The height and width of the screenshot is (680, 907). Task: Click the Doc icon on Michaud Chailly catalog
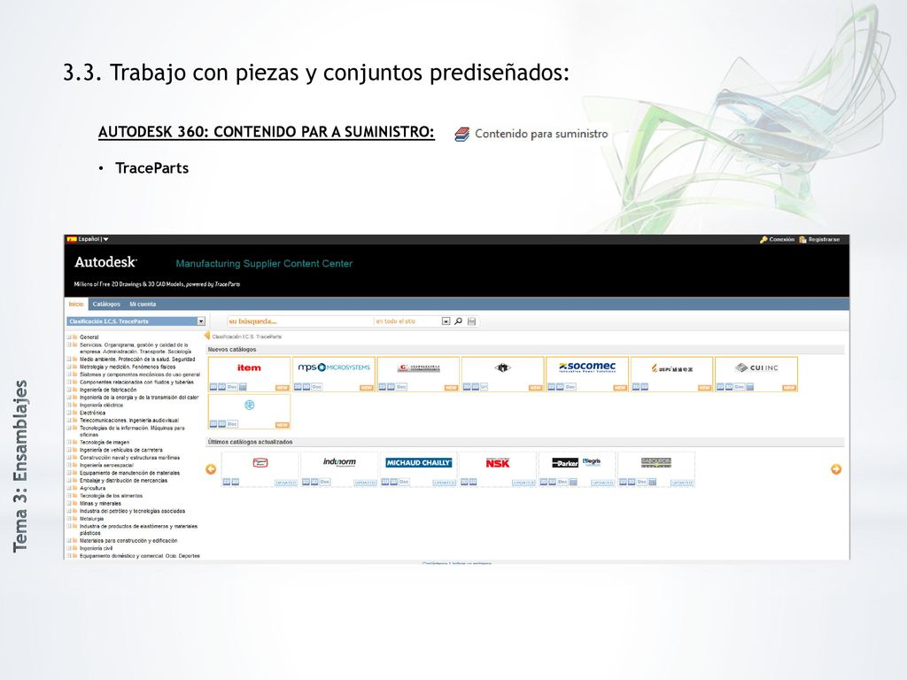pyautogui.click(x=404, y=482)
